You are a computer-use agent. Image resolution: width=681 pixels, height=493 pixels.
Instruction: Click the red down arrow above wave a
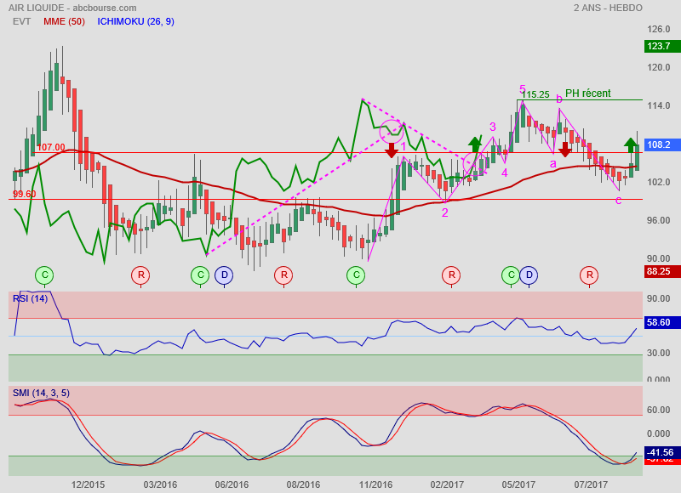(x=564, y=150)
